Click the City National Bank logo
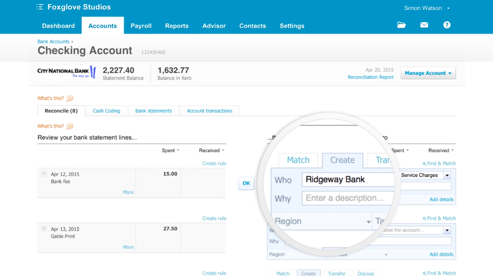 66,72
